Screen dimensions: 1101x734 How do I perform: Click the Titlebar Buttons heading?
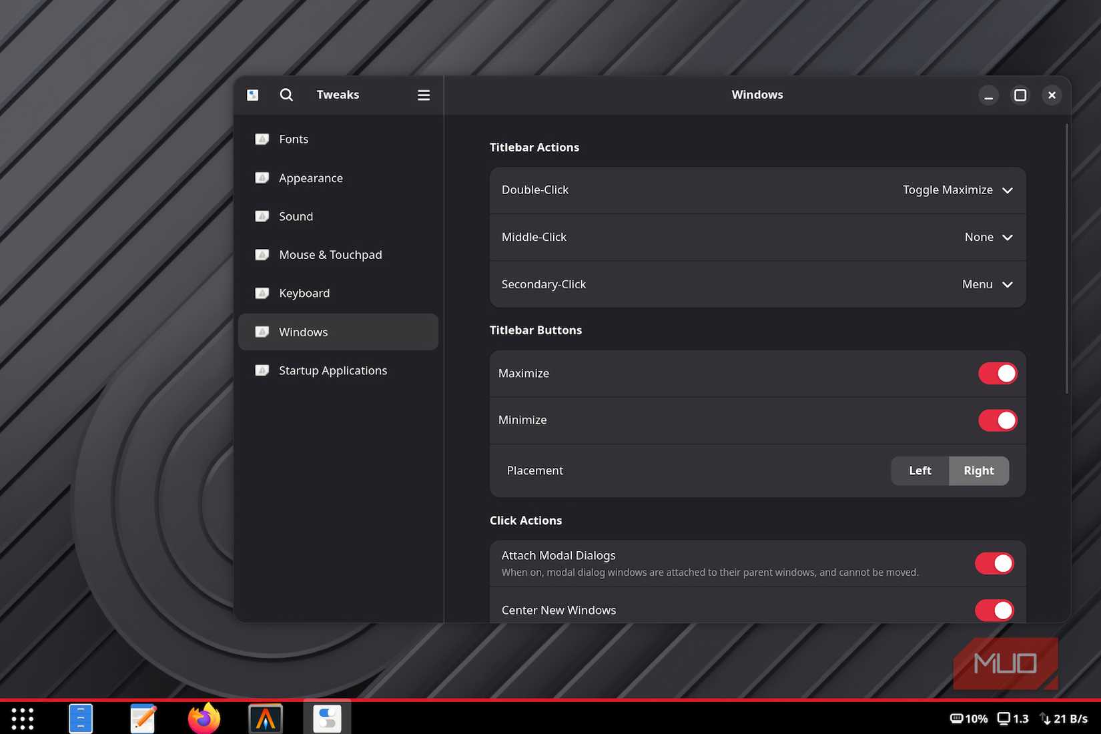536,330
